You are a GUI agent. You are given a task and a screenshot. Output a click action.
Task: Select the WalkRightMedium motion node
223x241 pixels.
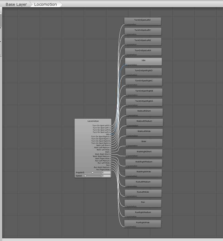point(144,163)
